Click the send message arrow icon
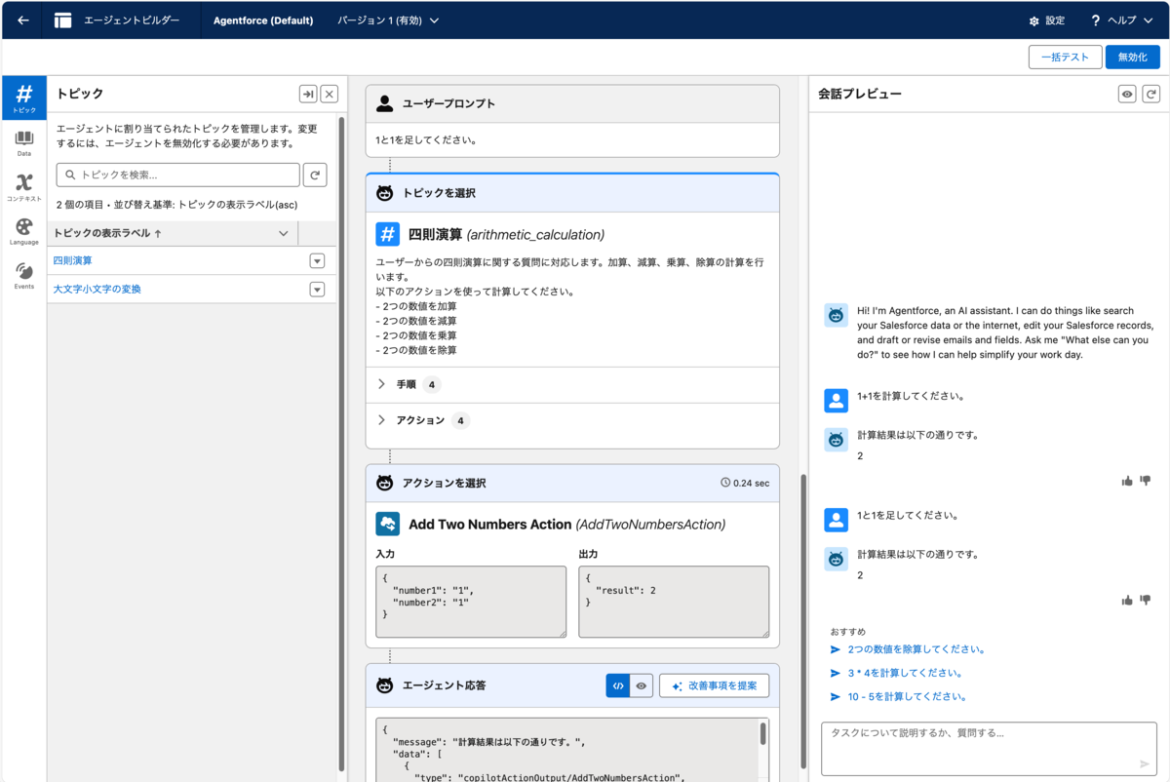Image resolution: width=1170 pixels, height=782 pixels. click(1145, 764)
